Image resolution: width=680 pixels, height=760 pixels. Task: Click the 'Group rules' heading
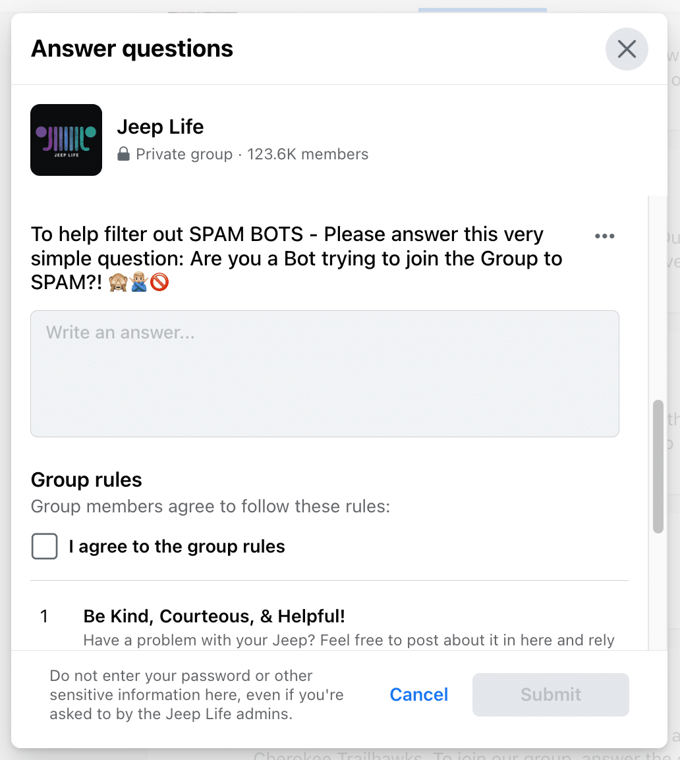86,480
